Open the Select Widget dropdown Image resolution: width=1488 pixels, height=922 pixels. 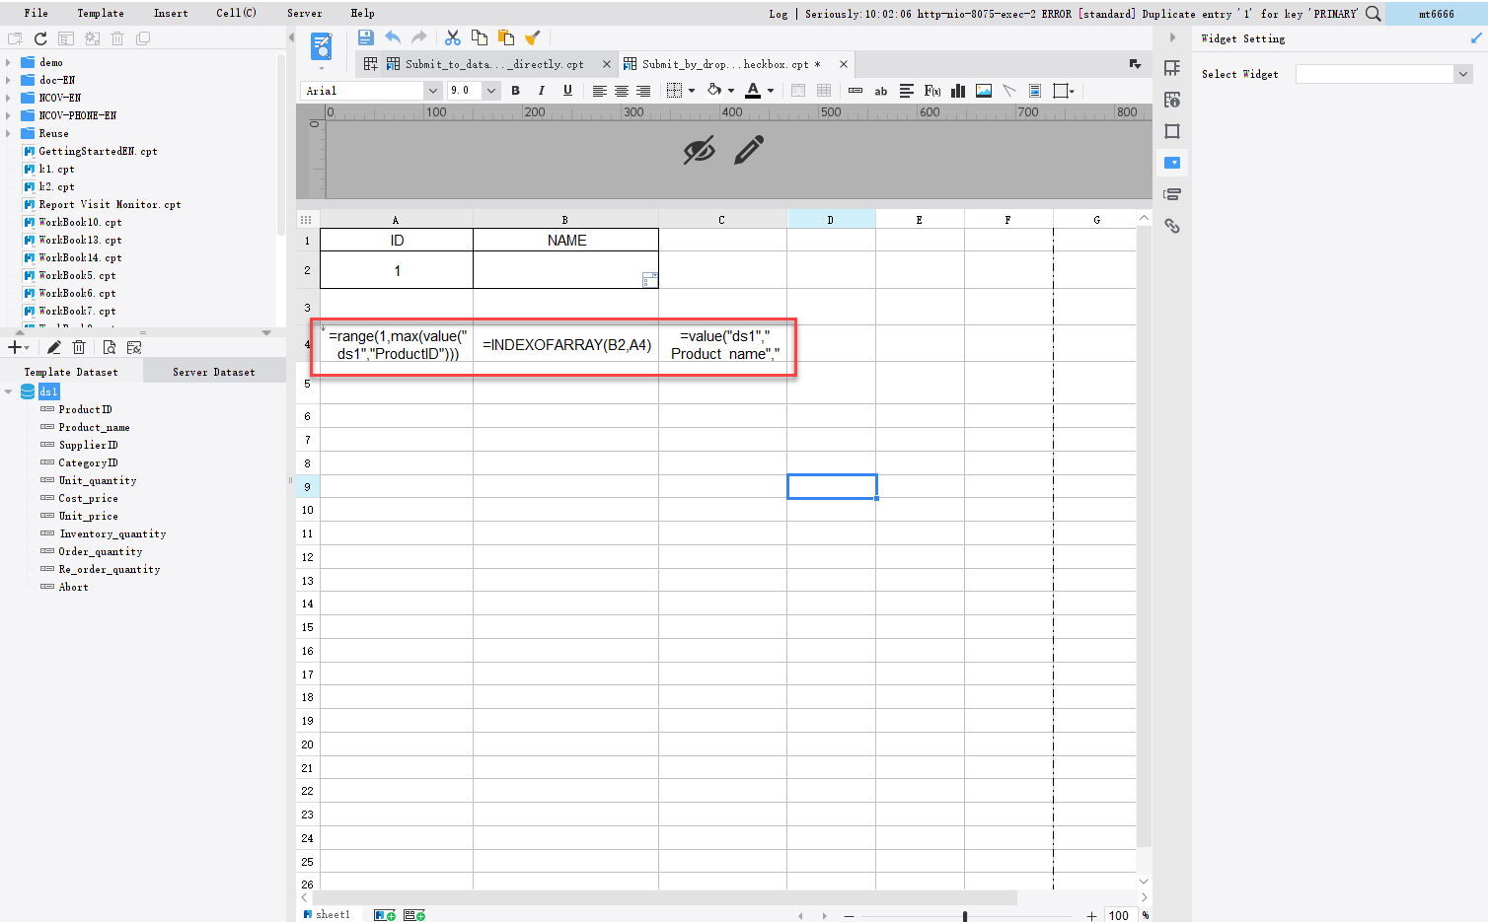click(1463, 73)
